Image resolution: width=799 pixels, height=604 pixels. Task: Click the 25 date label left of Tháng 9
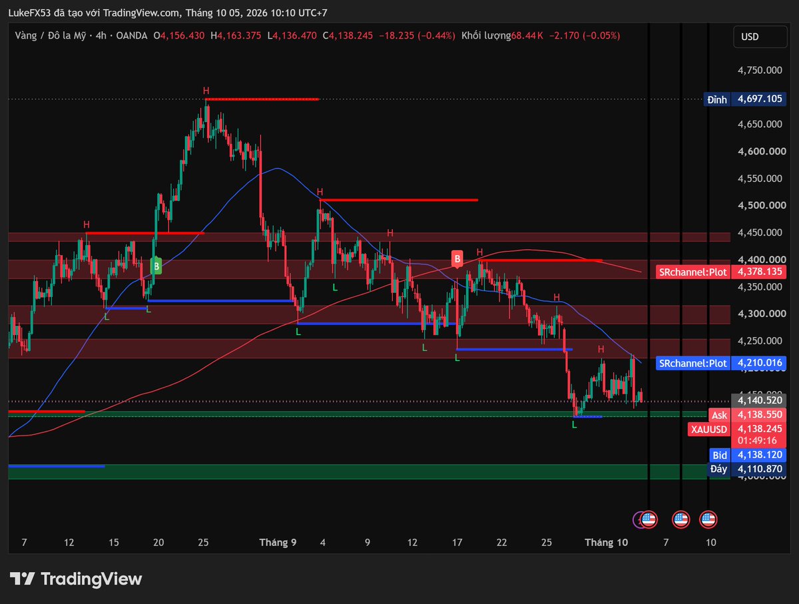click(x=204, y=543)
